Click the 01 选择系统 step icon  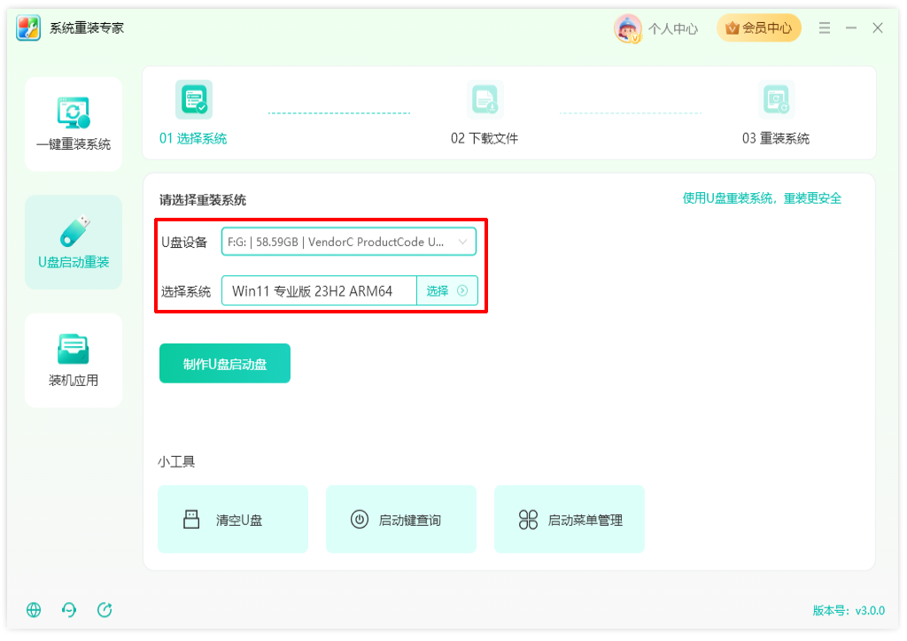coord(194,99)
